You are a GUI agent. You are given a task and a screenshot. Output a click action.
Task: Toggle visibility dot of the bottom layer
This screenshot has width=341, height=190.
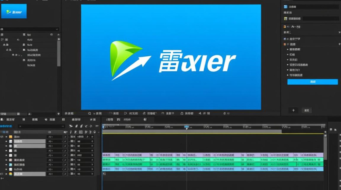point(6,174)
